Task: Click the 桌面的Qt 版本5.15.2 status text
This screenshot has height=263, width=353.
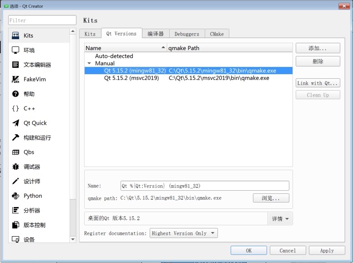Action: (113, 218)
